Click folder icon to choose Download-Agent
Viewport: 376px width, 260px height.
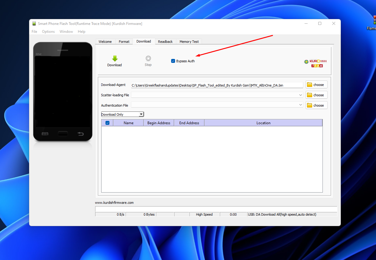[x=310, y=85]
